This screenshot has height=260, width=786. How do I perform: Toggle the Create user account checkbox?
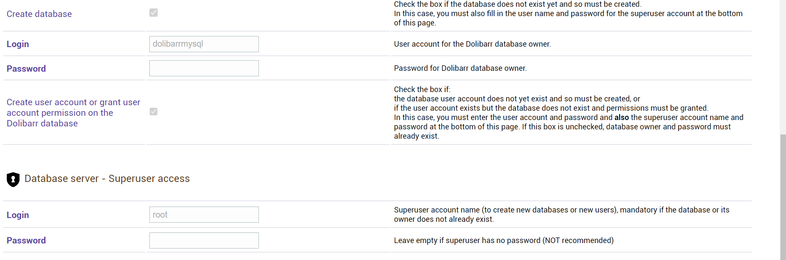point(154,112)
